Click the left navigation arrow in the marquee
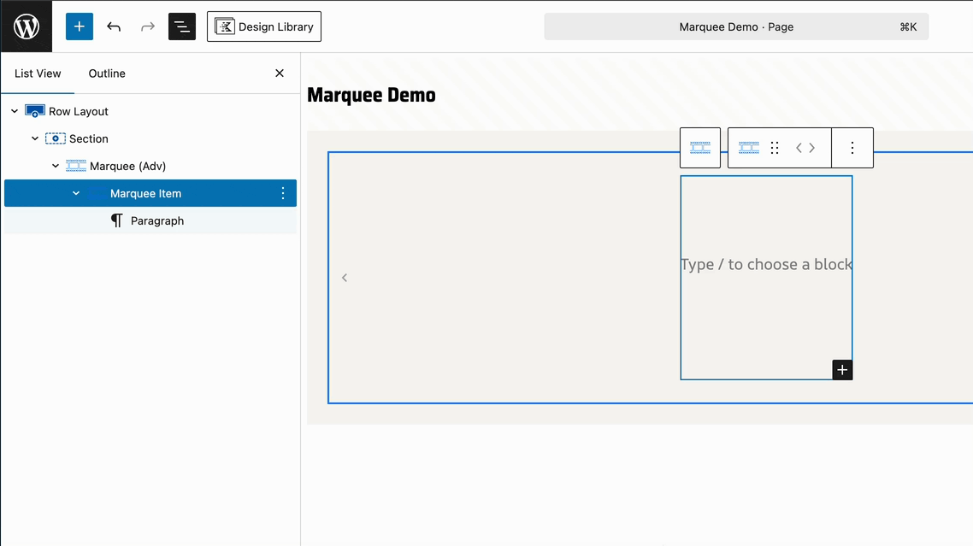The width and height of the screenshot is (973, 546). (345, 277)
